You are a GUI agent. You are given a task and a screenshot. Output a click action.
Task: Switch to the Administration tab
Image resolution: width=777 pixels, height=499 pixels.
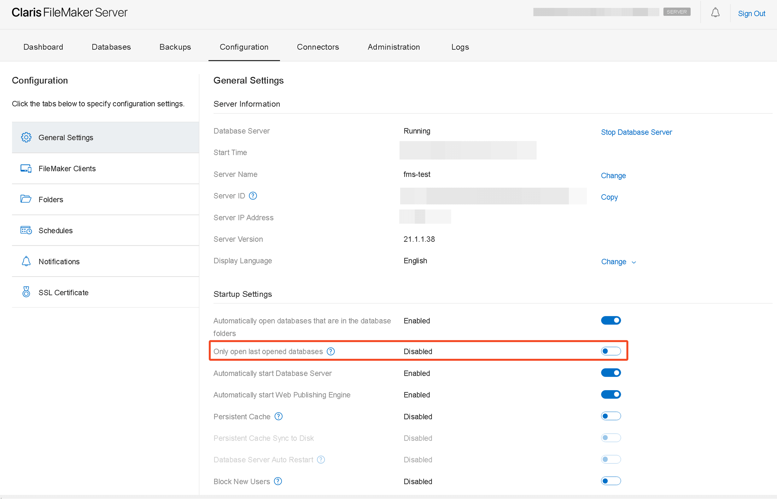394,47
